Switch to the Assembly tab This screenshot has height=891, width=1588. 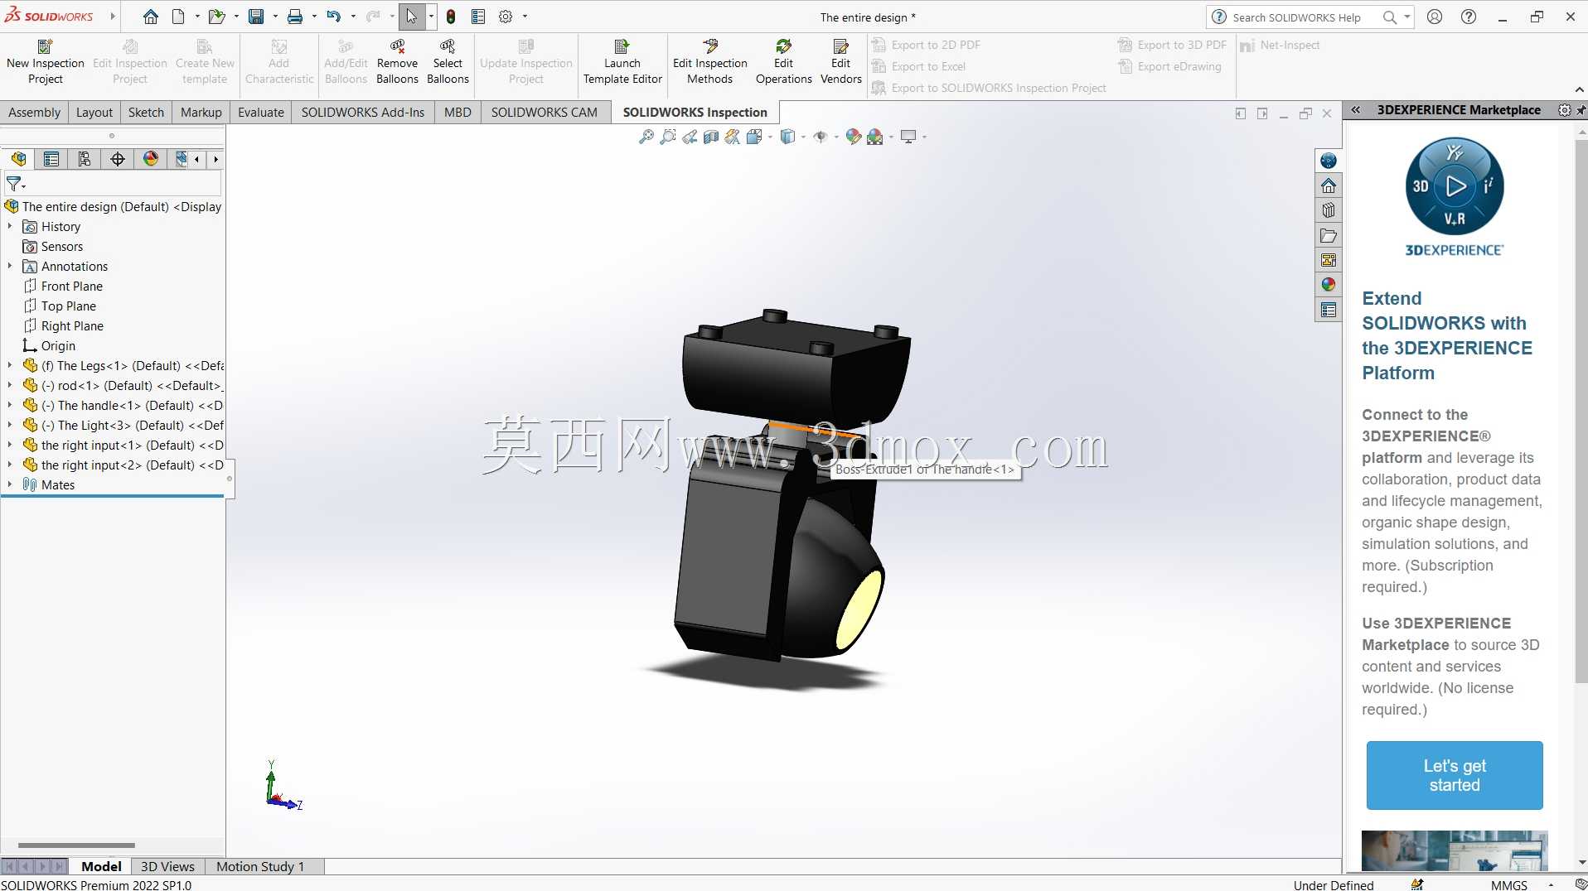34,112
